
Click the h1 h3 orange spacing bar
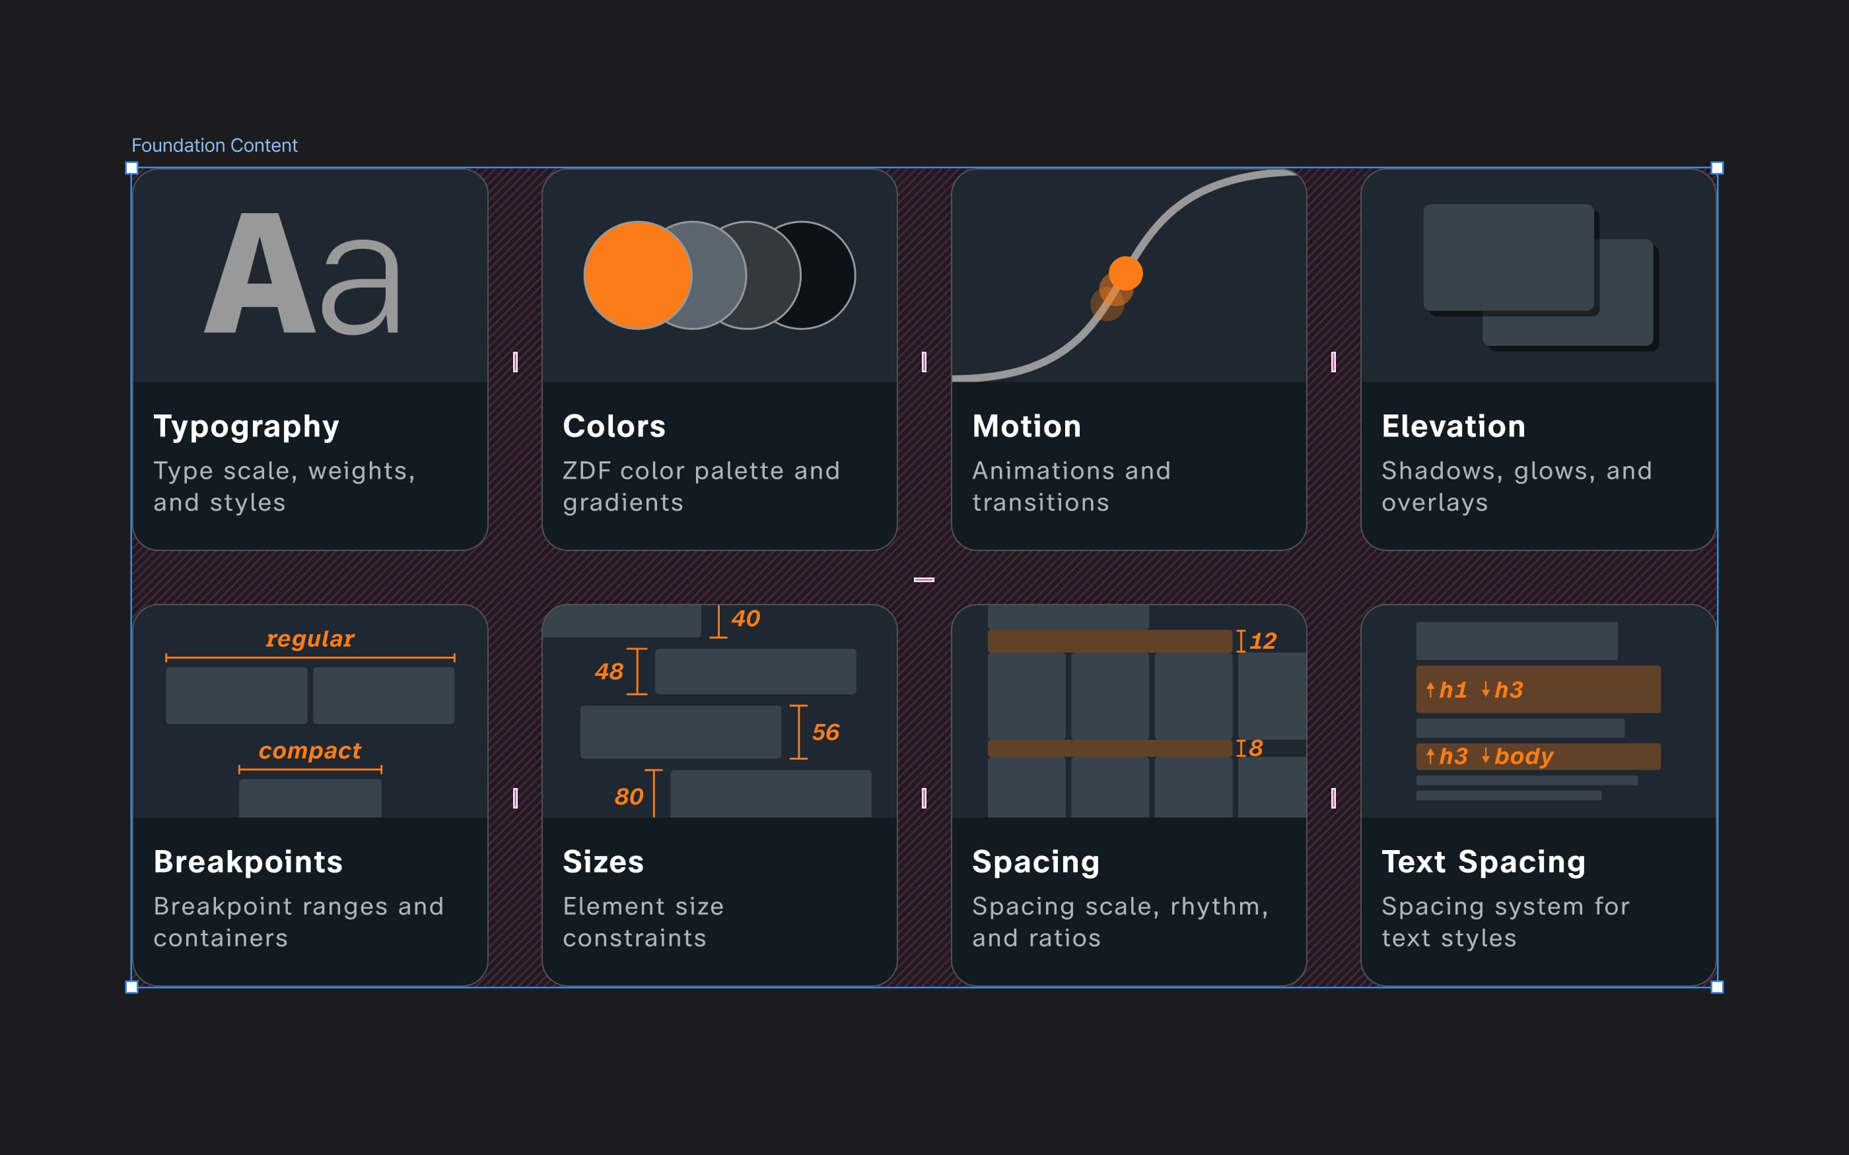click(1537, 690)
